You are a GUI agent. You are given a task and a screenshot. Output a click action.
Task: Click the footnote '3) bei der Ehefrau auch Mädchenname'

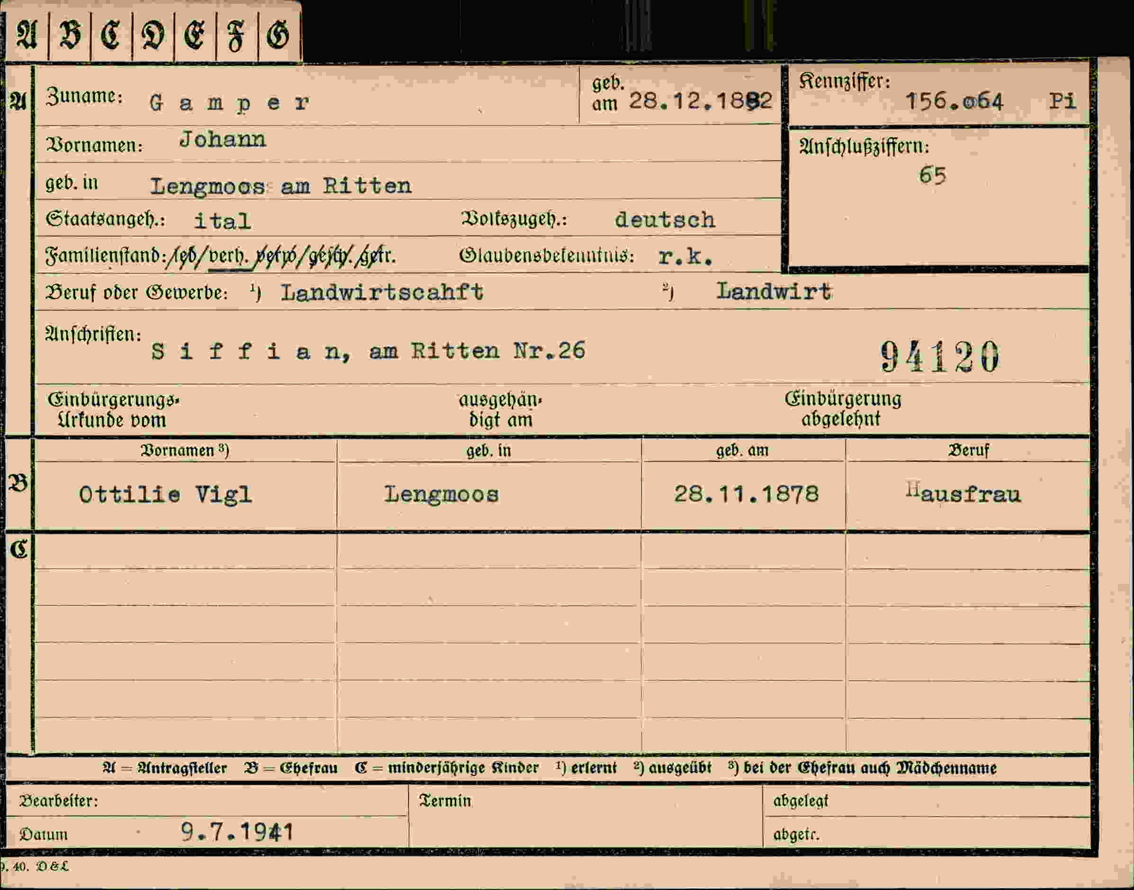(x=862, y=768)
